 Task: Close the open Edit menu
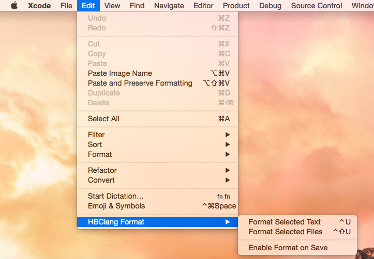point(88,6)
